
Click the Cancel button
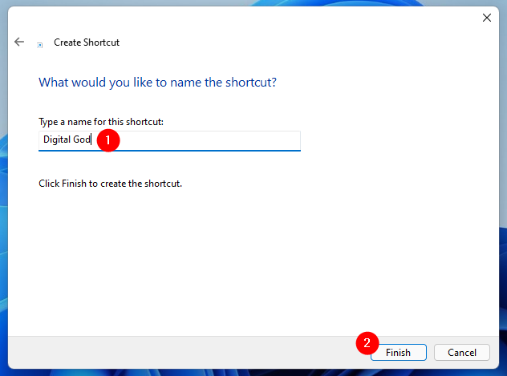(462, 352)
